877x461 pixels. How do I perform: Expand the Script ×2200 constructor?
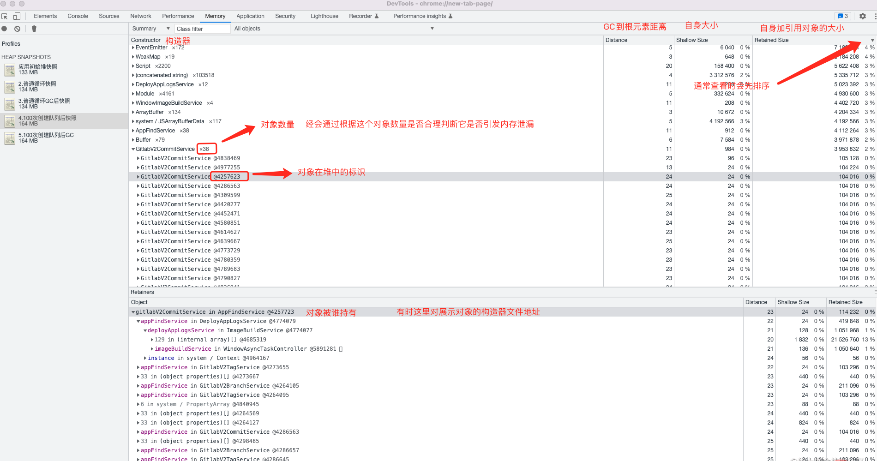coord(133,66)
